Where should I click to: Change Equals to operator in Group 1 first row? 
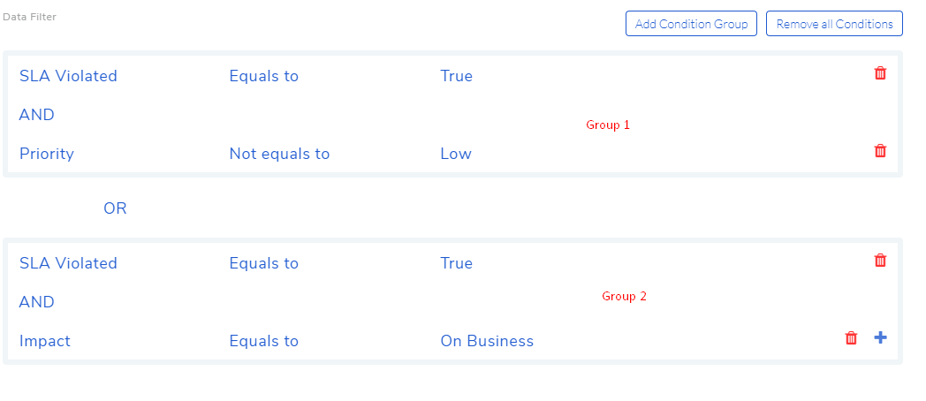tap(264, 76)
